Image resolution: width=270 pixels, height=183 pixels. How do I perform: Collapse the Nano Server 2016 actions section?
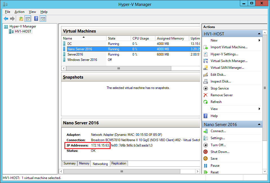(259, 124)
